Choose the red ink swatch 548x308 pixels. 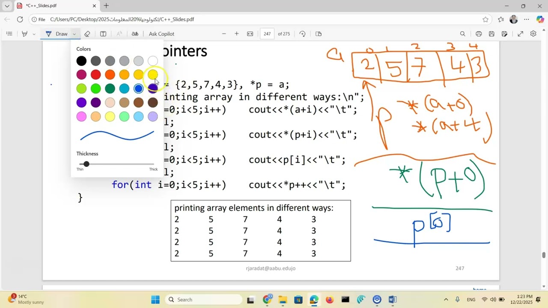click(x=96, y=75)
